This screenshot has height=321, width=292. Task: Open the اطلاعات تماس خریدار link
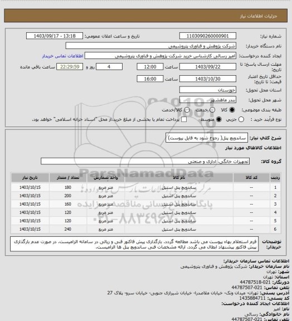(x=62, y=56)
